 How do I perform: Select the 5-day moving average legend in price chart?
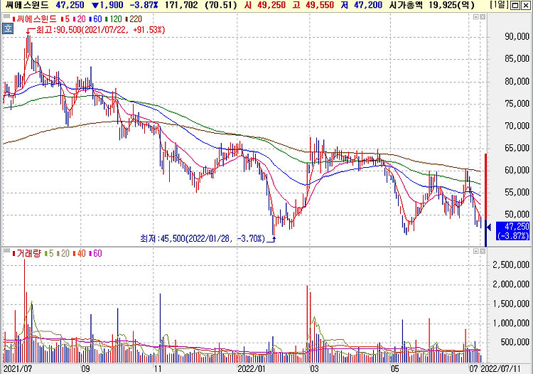tap(65, 19)
